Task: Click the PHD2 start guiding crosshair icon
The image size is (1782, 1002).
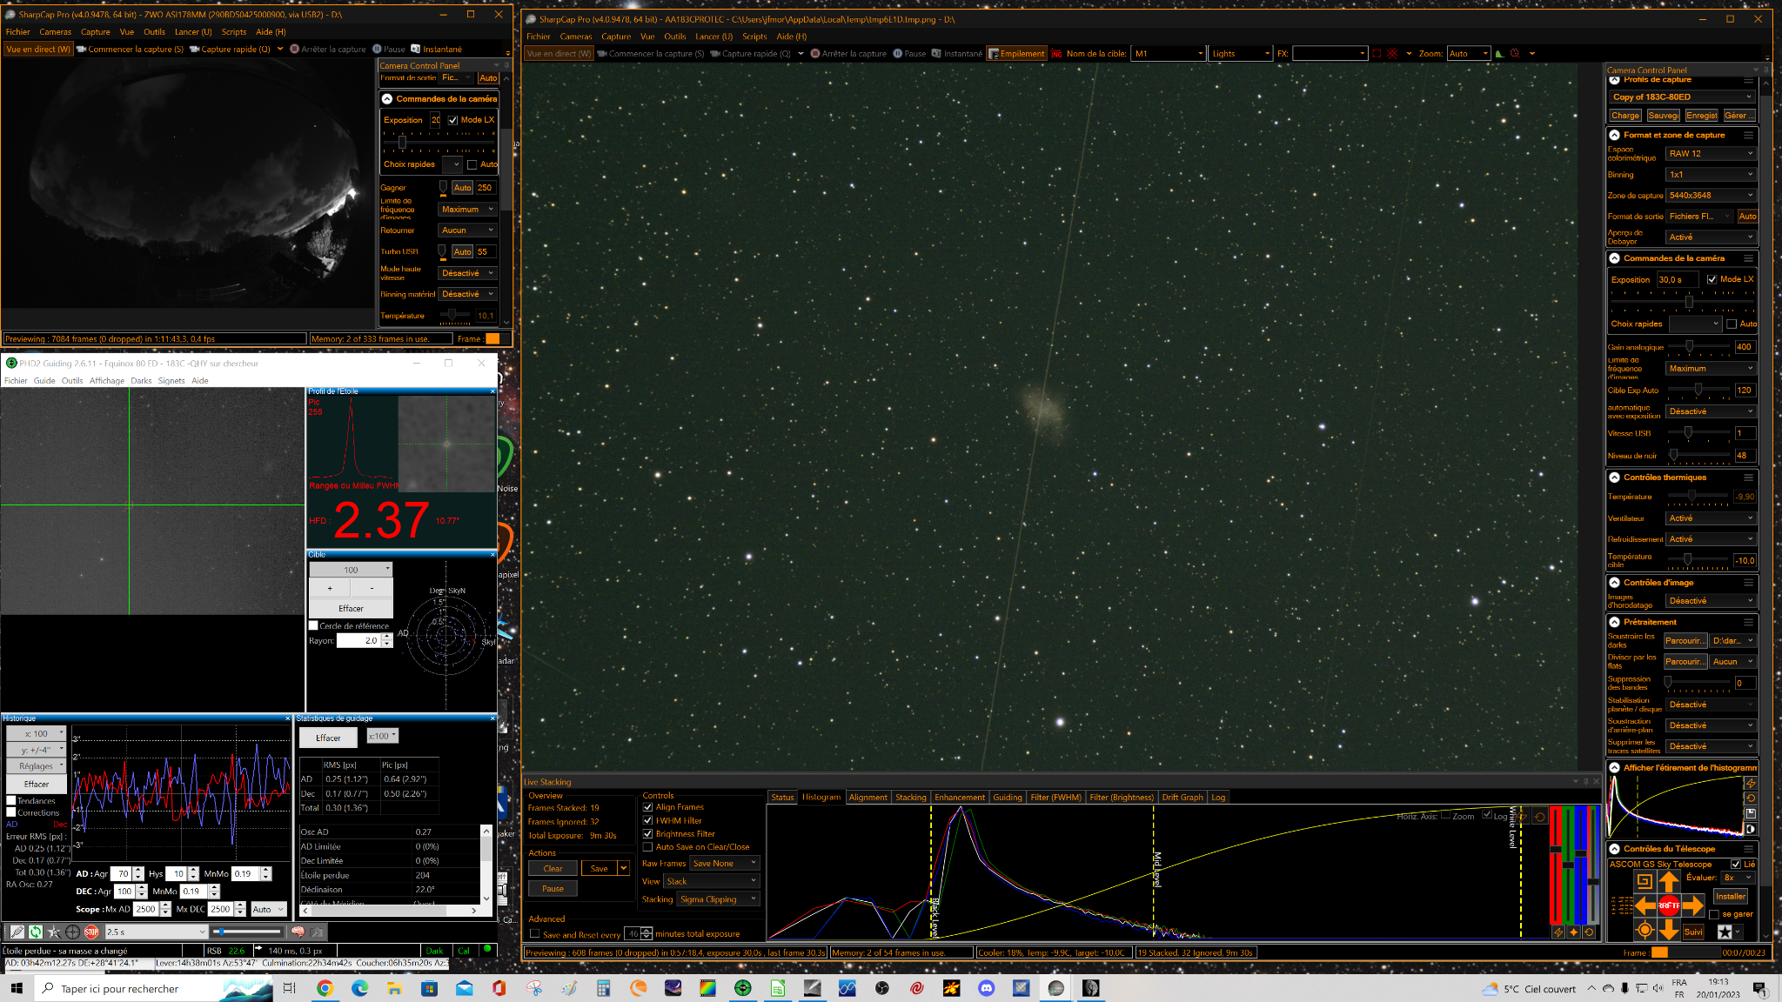Action: pos(72,932)
